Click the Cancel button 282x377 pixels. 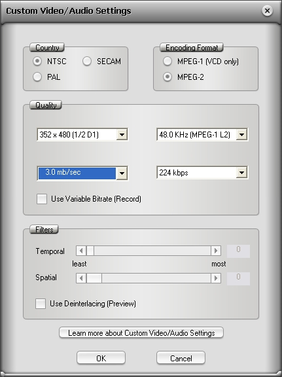[181, 358]
